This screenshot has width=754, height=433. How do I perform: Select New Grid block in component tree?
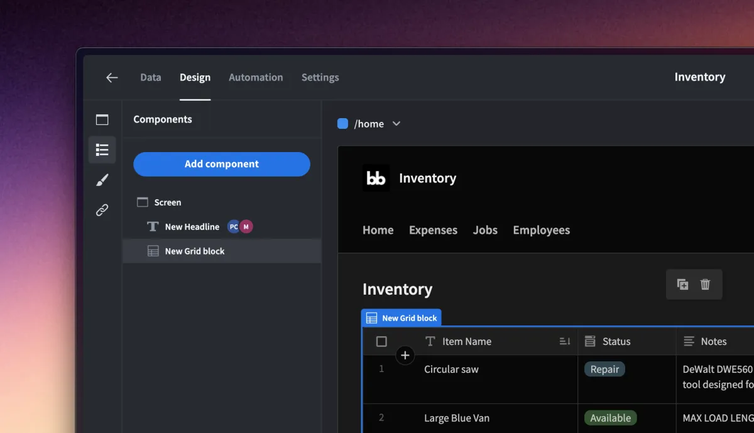pos(222,251)
